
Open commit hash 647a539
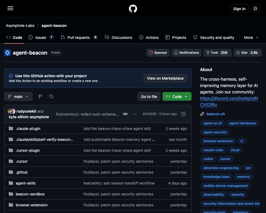[149, 114]
